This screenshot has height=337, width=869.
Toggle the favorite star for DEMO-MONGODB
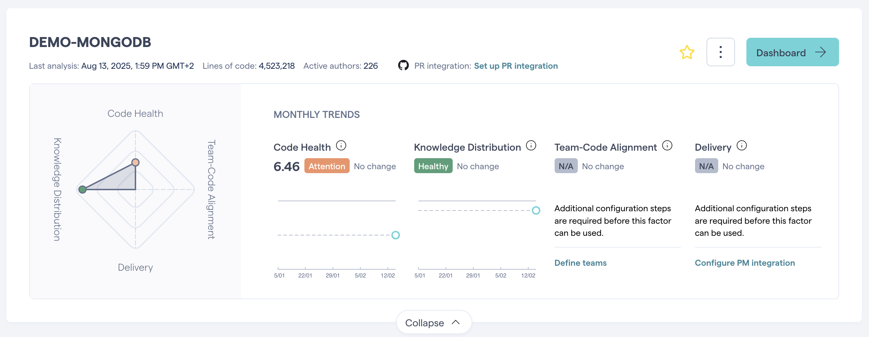pyautogui.click(x=687, y=52)
